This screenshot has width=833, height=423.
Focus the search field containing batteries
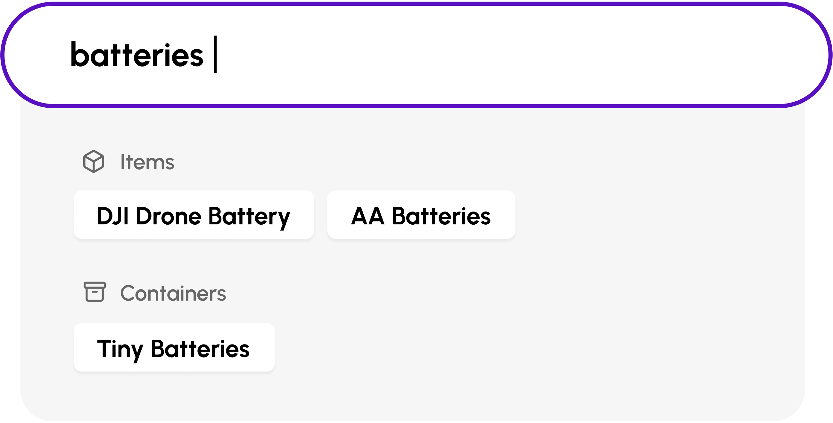[416, 55]
